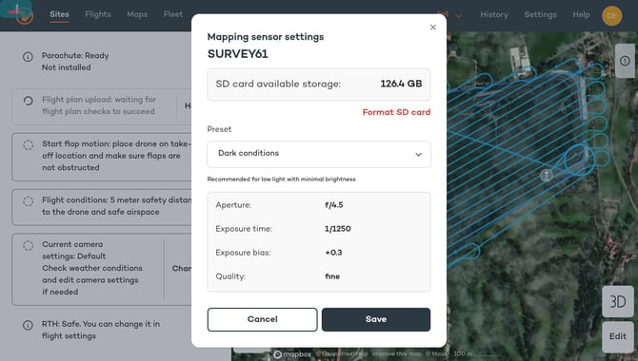Open Settings in the top bar
Viewport: 638px width, 361px height.
click(540, 14)
